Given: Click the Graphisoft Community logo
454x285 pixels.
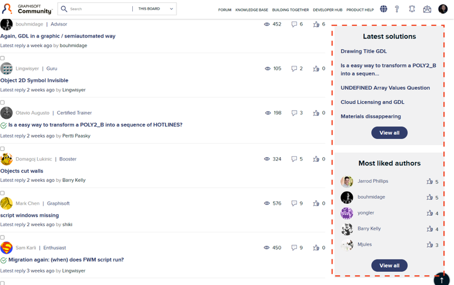Looking at the screenshot, I should pos(27,9).
